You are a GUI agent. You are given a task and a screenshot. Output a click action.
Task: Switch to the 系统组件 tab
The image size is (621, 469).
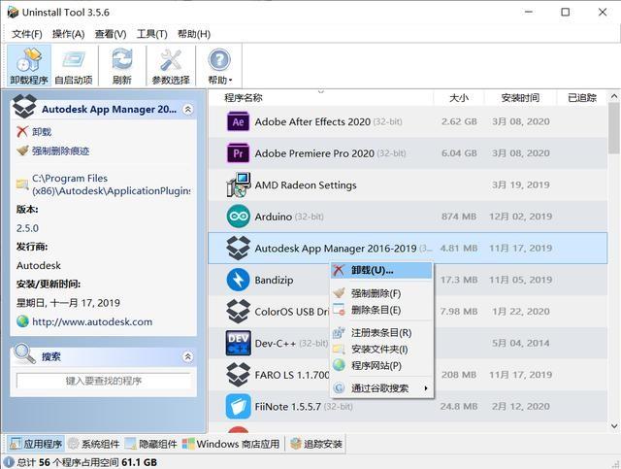point(94,444)
